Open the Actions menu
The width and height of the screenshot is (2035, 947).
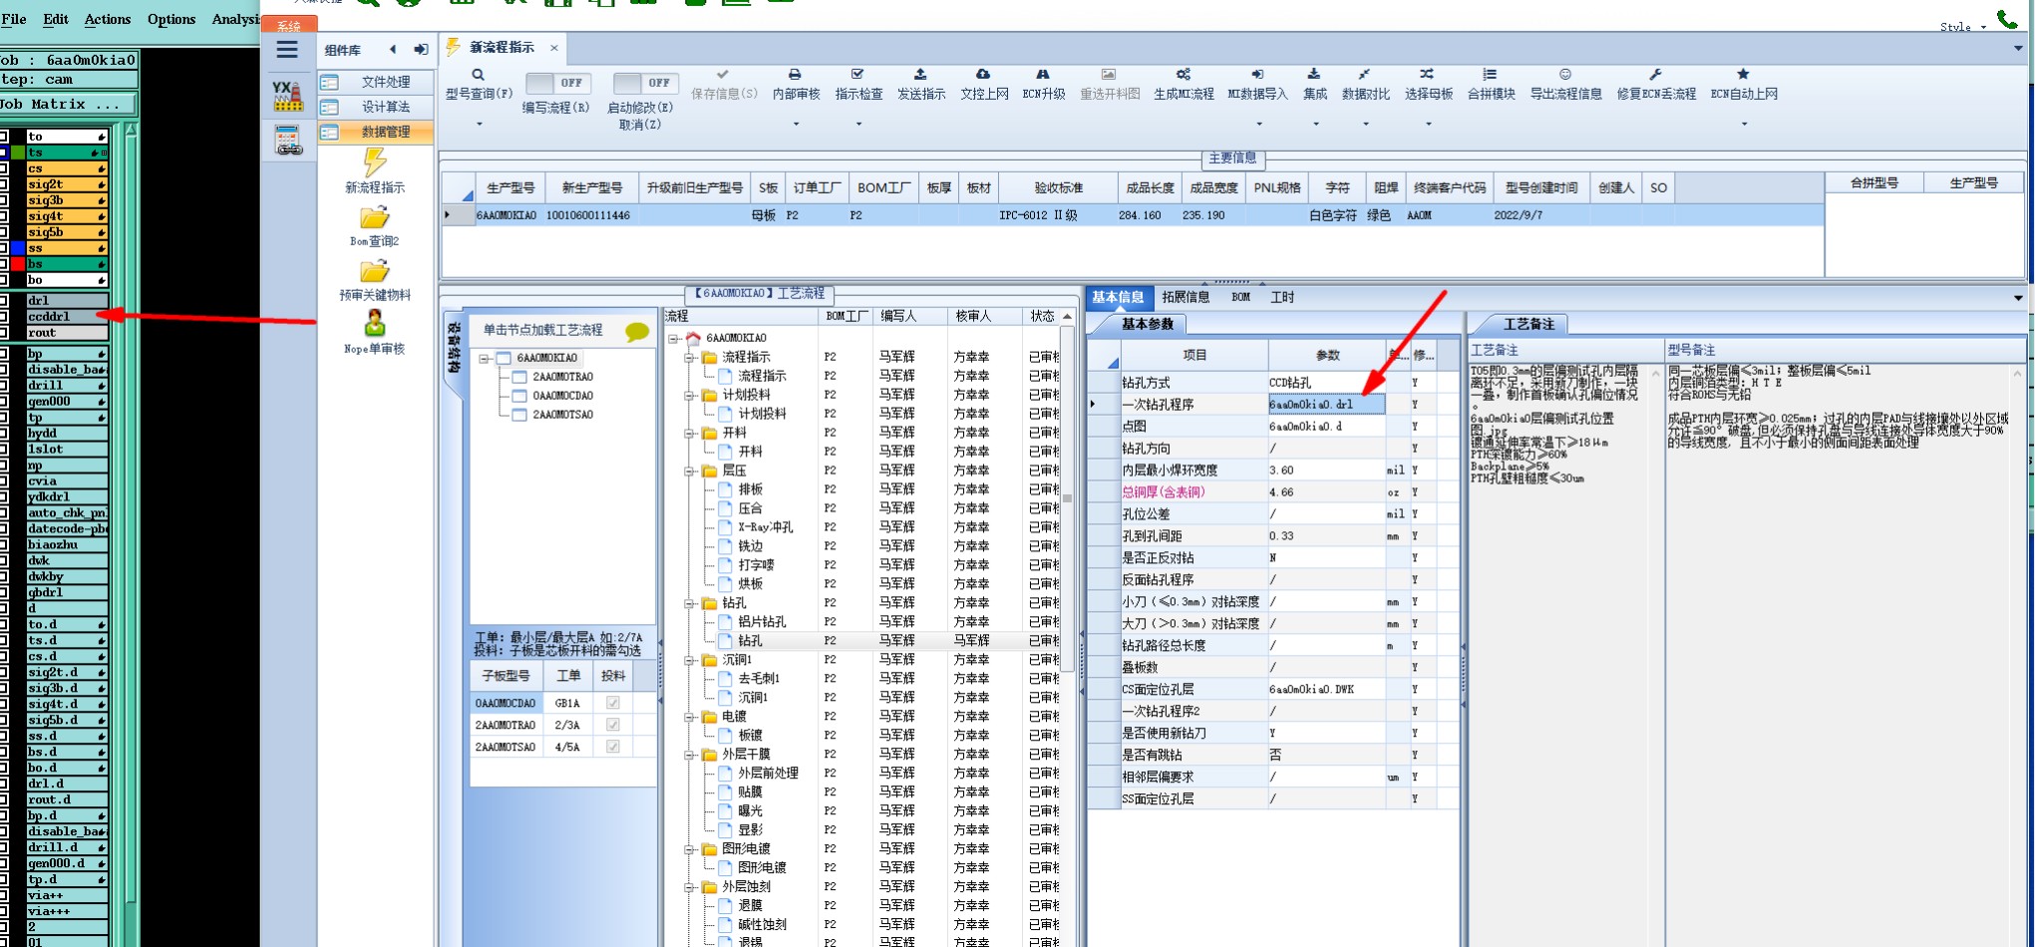pos(107,19)
